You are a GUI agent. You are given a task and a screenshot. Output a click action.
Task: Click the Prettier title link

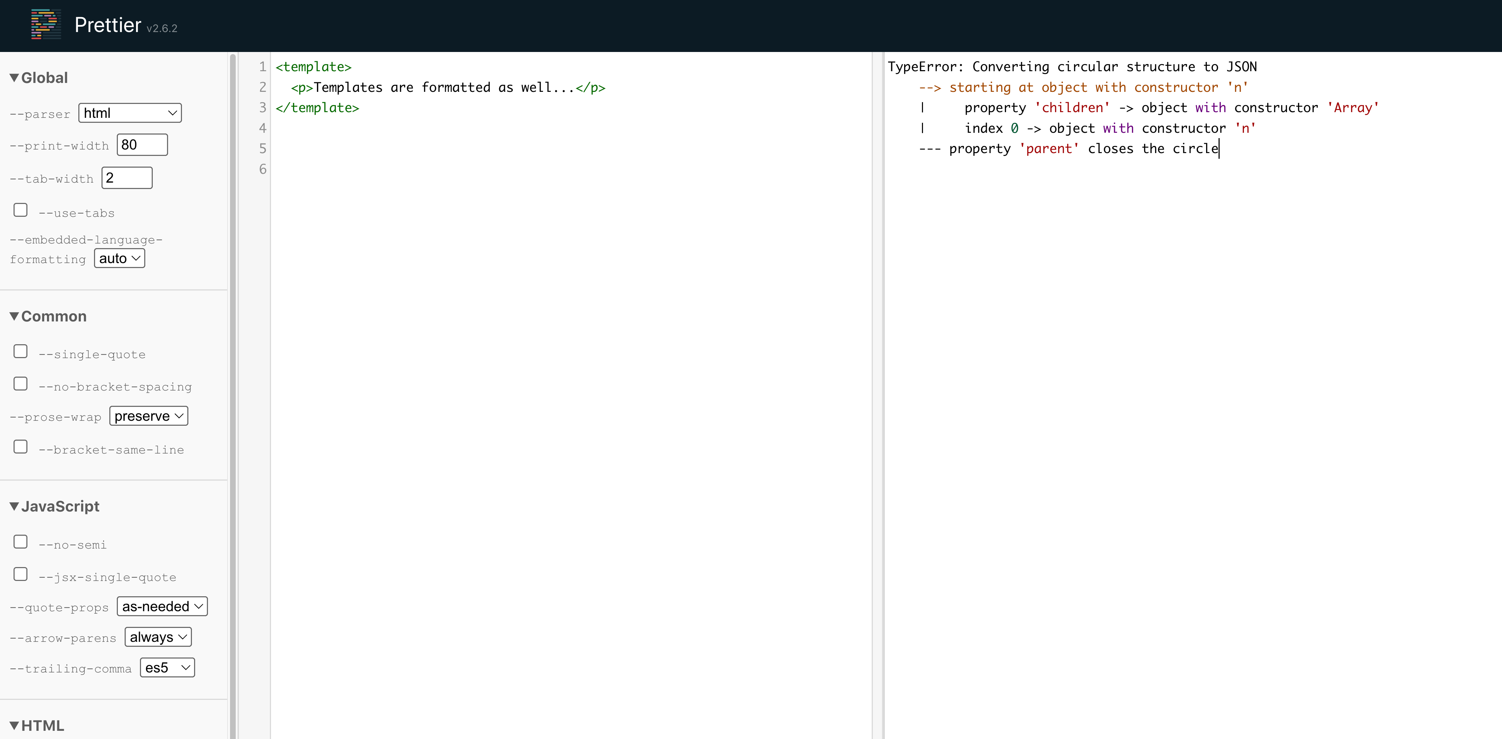point(108,25)
